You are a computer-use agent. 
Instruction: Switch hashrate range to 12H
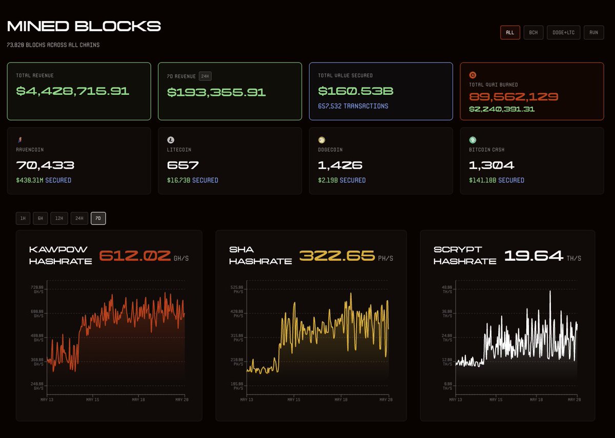tap(59, 218)
